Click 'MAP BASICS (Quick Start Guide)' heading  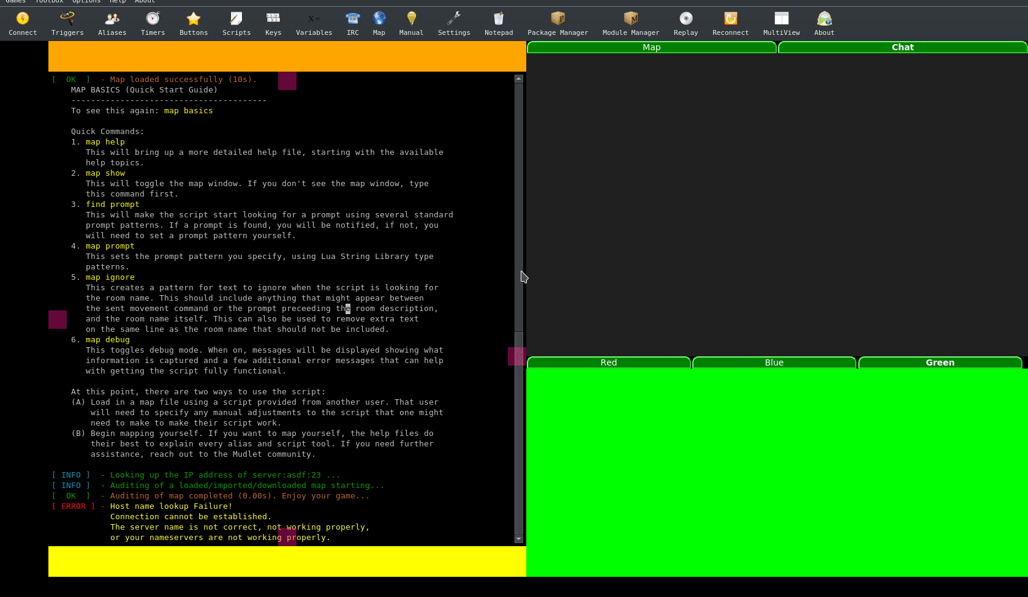[145, 90]
